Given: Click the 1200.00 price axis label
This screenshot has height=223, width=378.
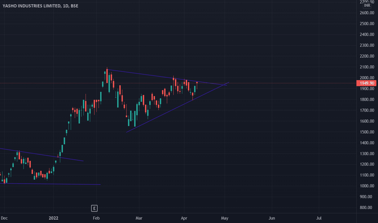Looking at the screenshot, I should [x=367, y=165].
